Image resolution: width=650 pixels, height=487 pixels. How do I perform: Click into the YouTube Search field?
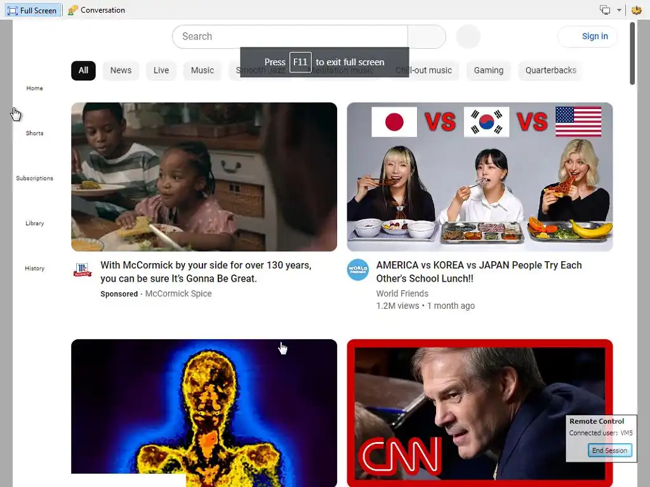(x=290, y=36)
